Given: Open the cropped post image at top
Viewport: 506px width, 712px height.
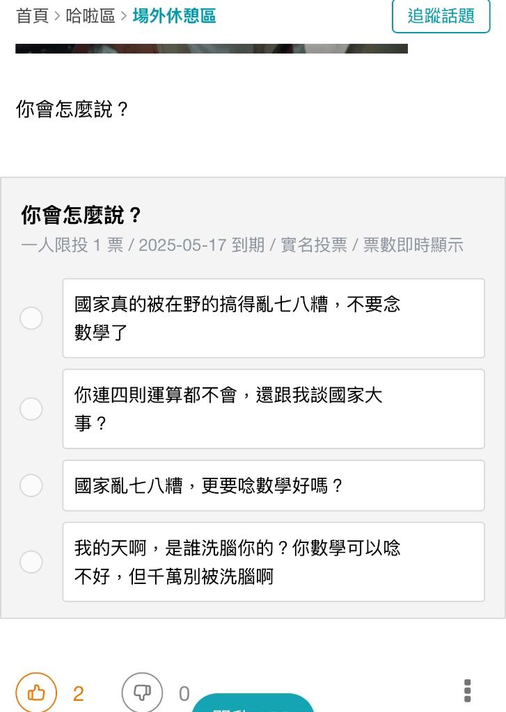Looking at the screenshot, I should (x=212, y=49).
